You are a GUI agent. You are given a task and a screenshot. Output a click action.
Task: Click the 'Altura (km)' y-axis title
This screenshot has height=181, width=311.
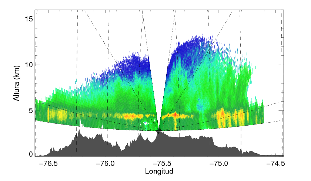tap(17, 83)
